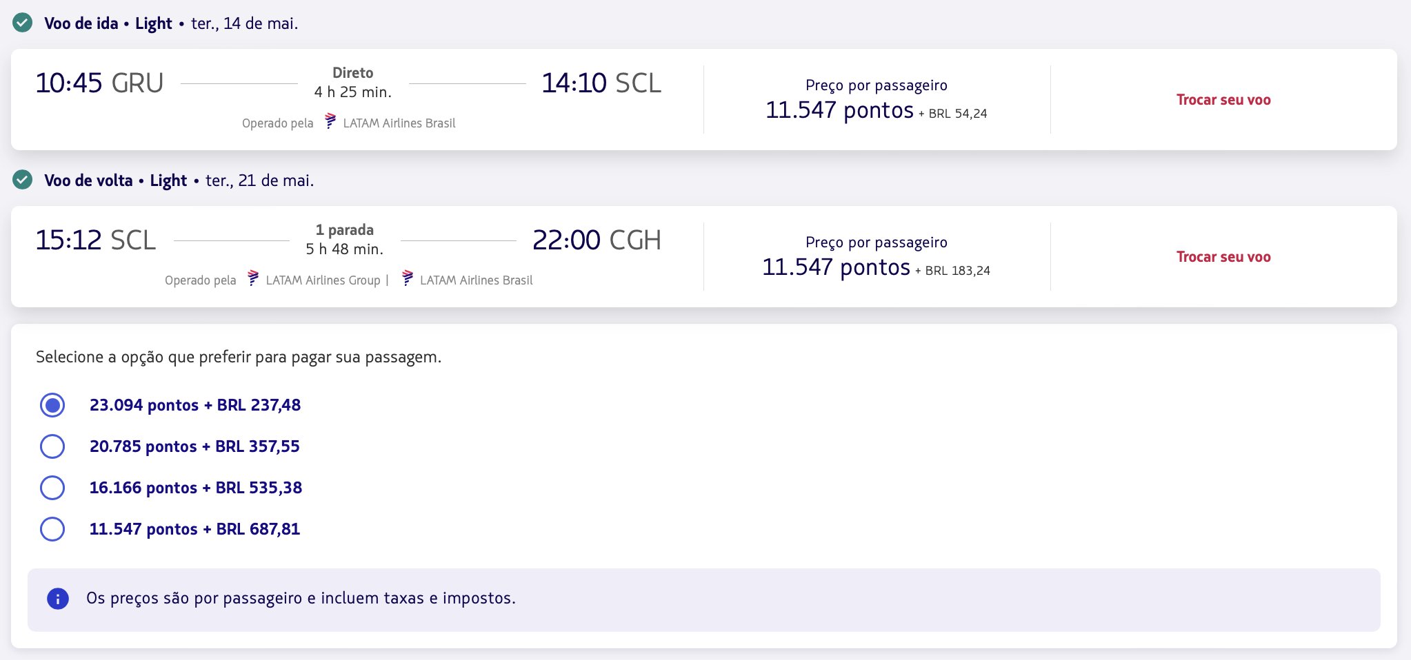1411x660 pixels.
Task: Click the 1 parada stop details on return flight
Action: click(345, 230)
